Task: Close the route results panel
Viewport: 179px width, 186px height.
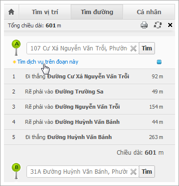Action: [x=170, y=25]
